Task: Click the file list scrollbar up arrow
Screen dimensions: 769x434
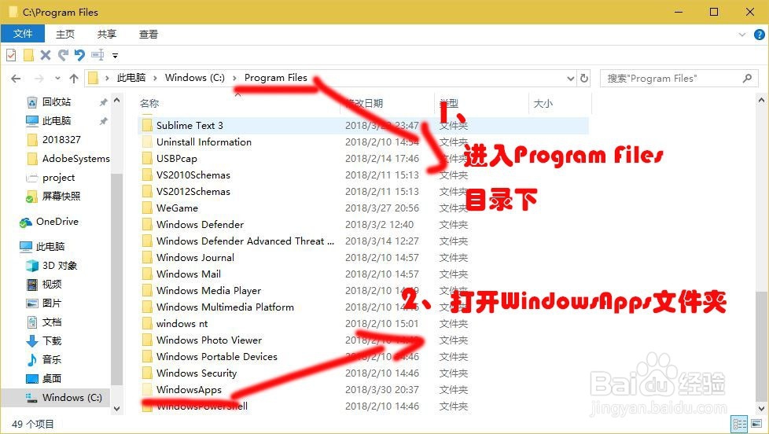Action: click(x=761, y=101)
